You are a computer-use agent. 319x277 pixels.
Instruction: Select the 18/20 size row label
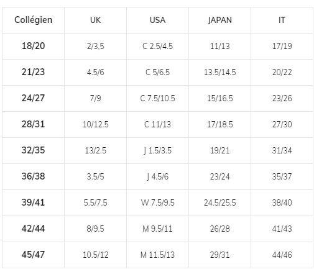(x=33, y=46)
